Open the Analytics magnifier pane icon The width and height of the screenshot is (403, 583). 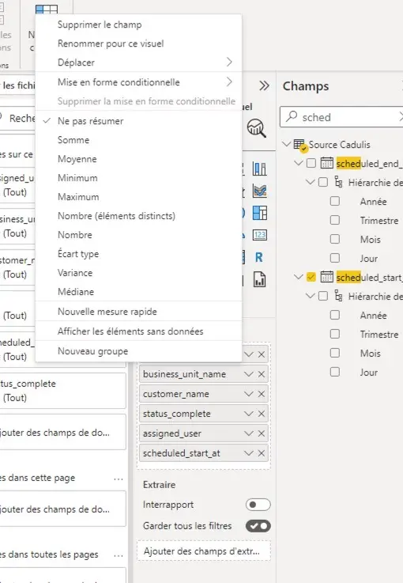pyautogui.click(x=256, y=128)
